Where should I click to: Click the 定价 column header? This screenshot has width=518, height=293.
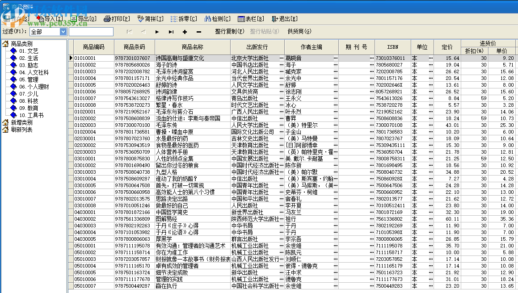(x=447, y=47)
